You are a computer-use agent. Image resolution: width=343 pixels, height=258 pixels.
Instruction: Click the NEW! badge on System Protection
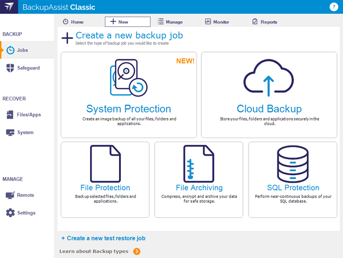[185, 61]
